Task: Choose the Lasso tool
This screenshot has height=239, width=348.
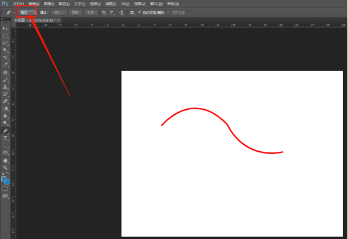Action: point(5,43)
